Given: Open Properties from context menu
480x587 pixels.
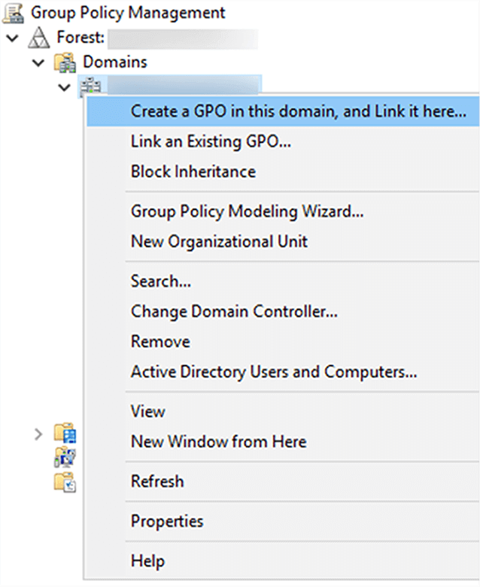Looking at the screenshot, I should point(283,521).
